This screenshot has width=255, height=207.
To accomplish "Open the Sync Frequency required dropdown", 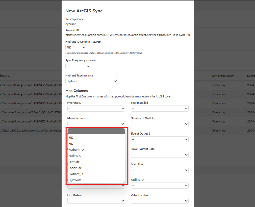I will click(x=78, y=66).
